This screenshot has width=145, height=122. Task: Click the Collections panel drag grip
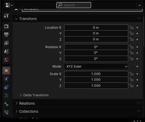pos(139,111)
